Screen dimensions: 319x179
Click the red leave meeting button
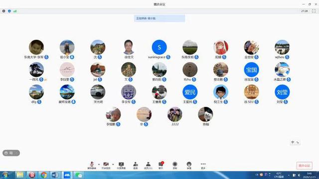(305, 166)
